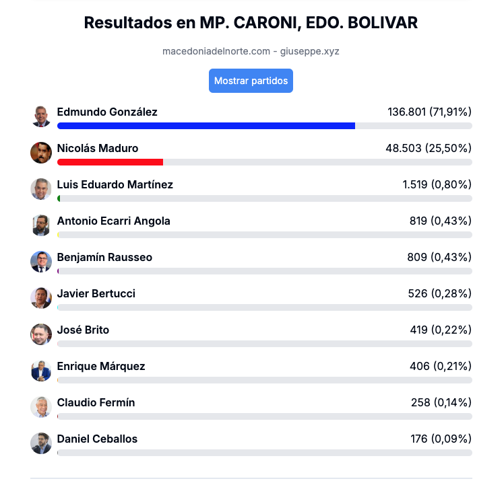504x481 pixels.
Task: Select Luis Eduardo Martínez's portrait
Action: click(x=41, y=189)
